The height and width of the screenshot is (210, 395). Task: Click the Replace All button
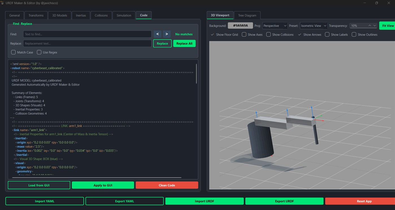[x=184, y=44]
